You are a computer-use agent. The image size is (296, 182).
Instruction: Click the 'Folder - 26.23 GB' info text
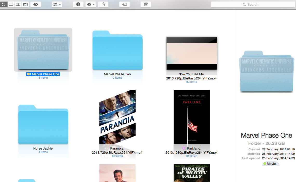click(267, 143)
